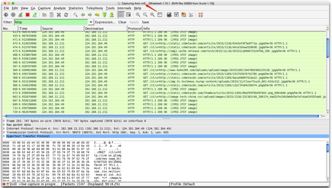Viewport: 332px width, 188px height.
Task: Open the Capture menu
Action: 44,8
